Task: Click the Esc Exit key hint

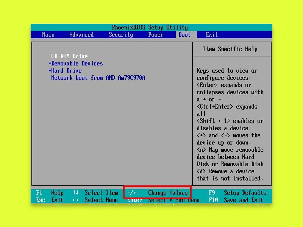Action: pyautogui.click(x=50, y=200)
